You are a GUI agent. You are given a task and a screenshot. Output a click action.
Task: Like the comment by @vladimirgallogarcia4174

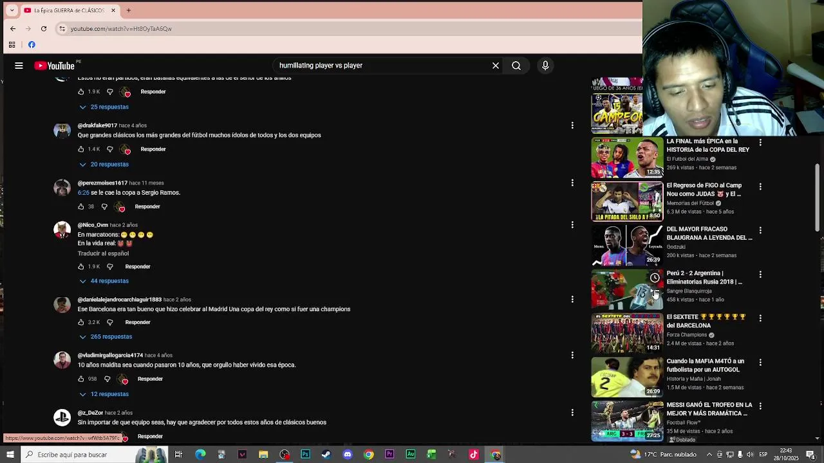(81, 379)
